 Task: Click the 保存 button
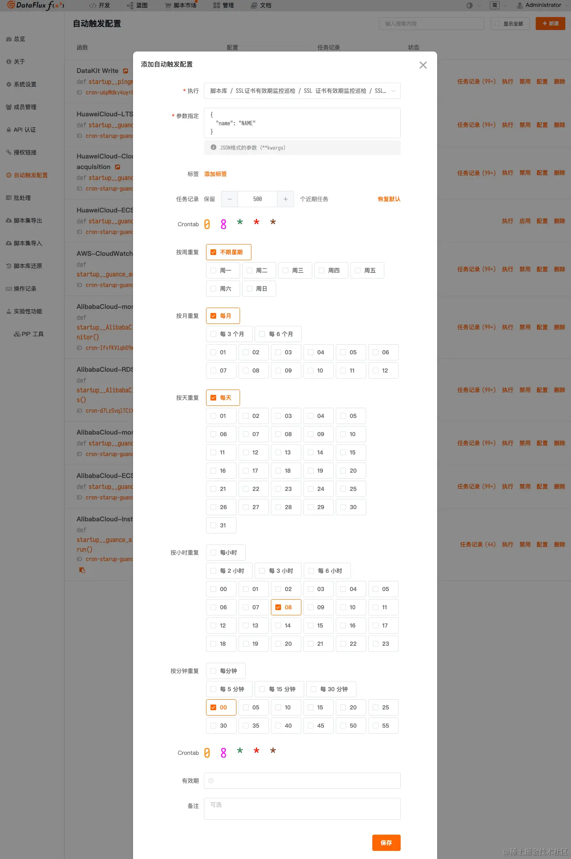pyautogui.click(x=386, y=843)
